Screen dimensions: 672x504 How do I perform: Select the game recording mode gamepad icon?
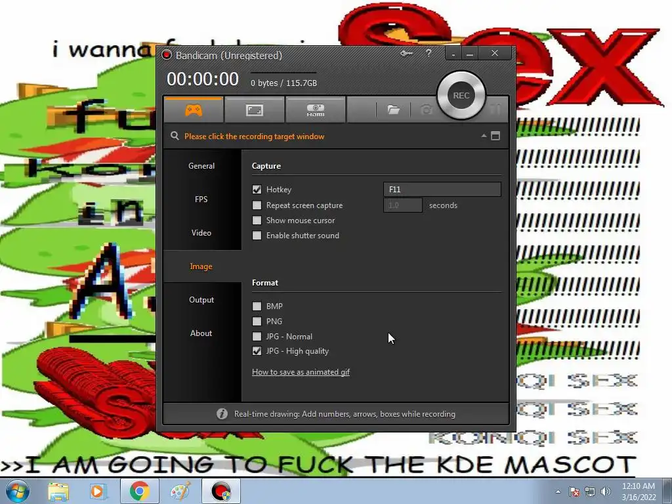194,110
